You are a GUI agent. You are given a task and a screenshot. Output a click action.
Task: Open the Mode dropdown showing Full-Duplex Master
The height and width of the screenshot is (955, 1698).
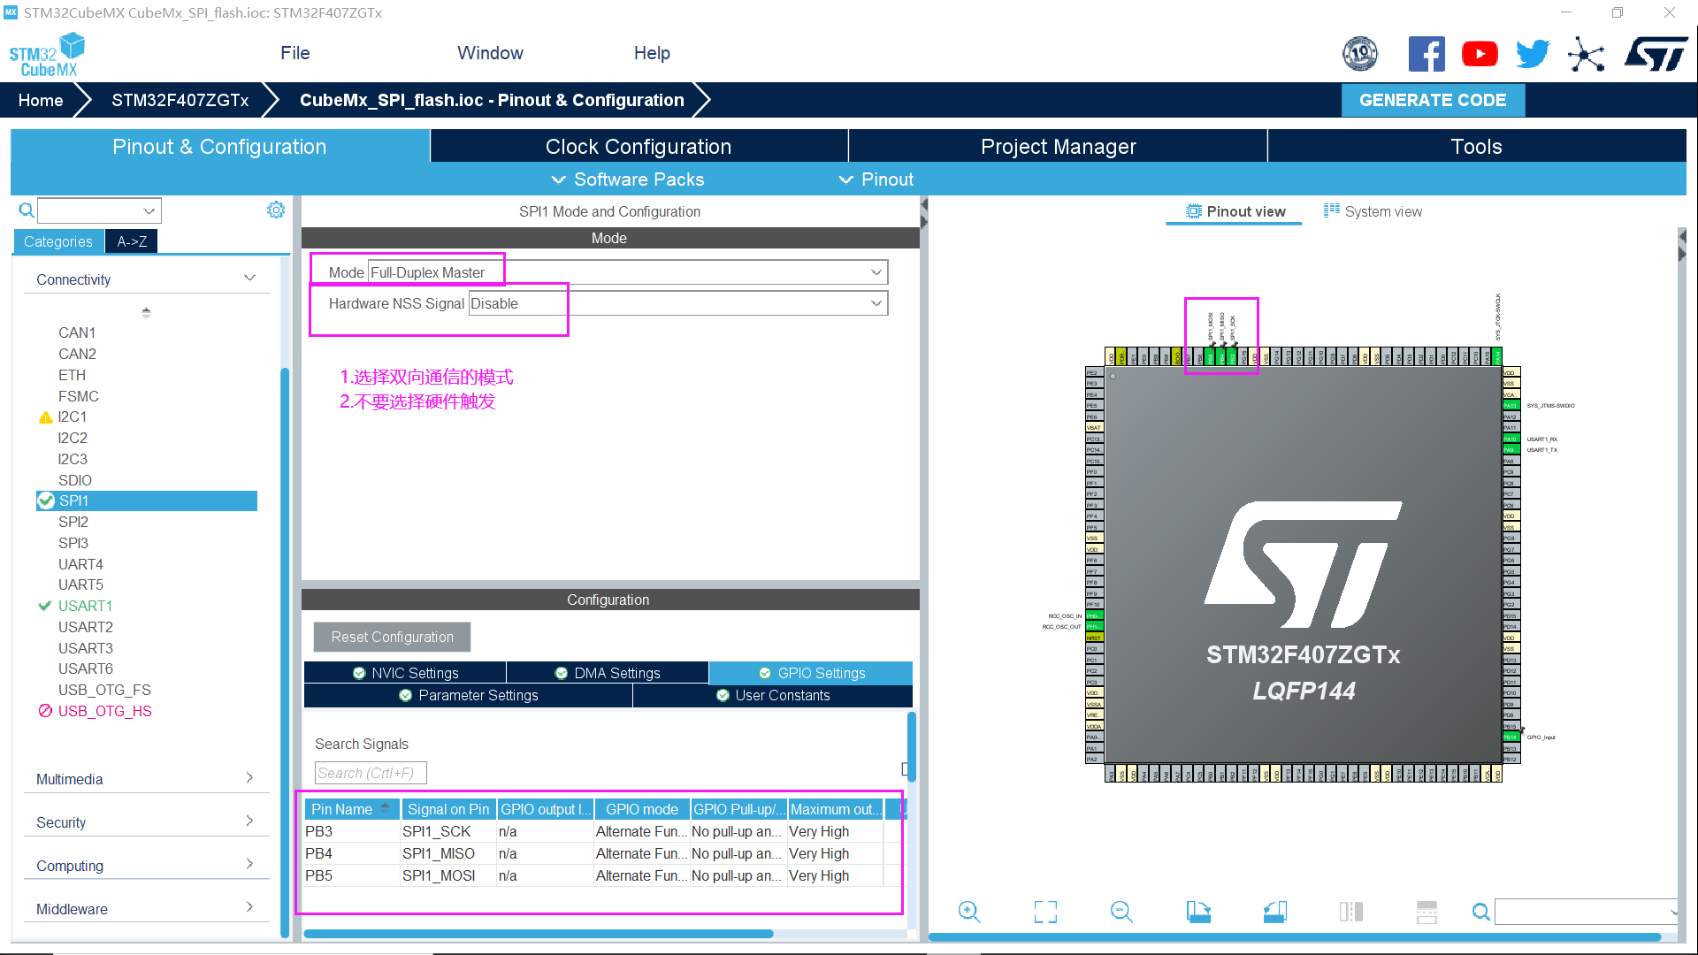[876, 271]
